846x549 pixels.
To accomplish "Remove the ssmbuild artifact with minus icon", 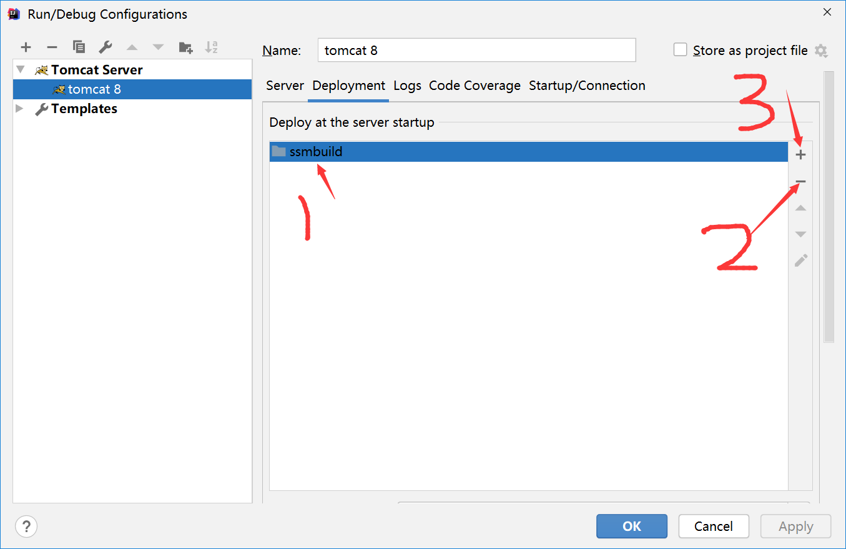I will point(800,182).
